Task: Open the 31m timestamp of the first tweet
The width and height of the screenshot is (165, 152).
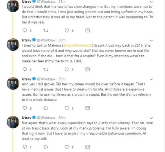Action: 61,2
